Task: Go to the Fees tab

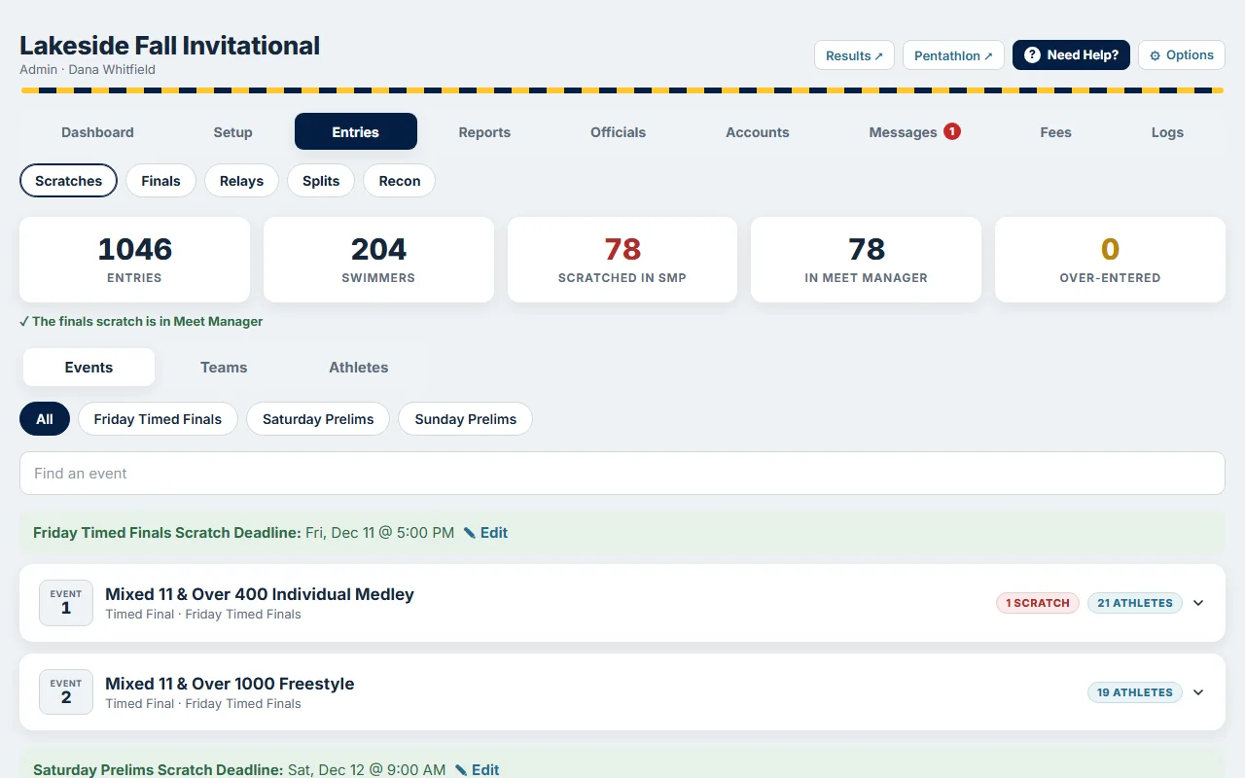Action: pyautogui.click(x=1055, y=132)
